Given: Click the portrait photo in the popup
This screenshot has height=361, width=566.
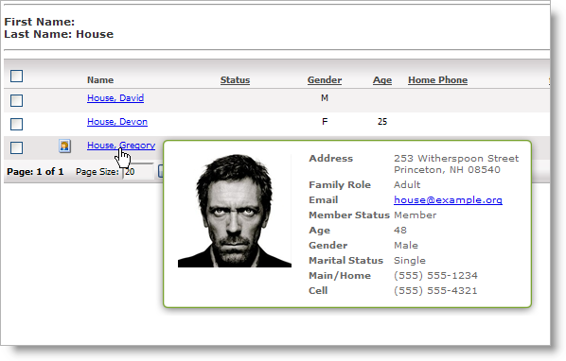Looking at the screenshot, I should (235, 211).
